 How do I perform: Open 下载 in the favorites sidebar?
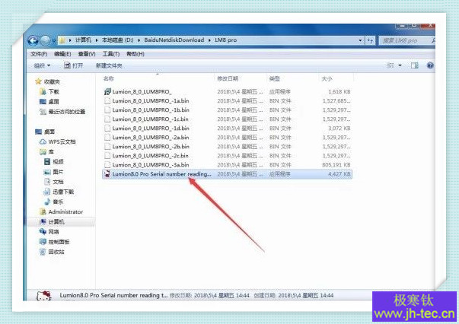coord(53,92)
